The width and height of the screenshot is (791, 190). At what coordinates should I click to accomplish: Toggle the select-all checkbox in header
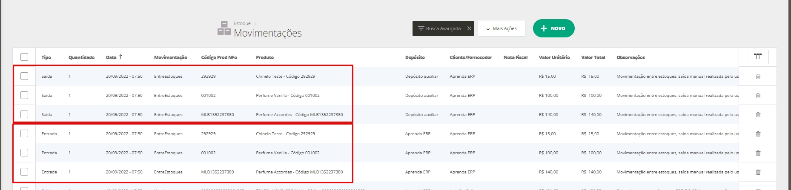pos(24,57)
